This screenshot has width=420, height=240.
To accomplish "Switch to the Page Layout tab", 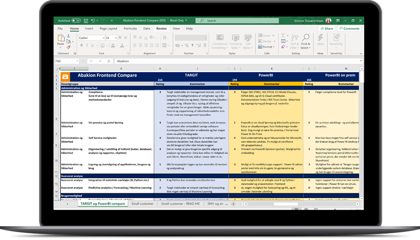I will point(108,29).
